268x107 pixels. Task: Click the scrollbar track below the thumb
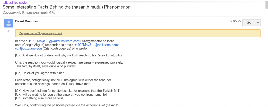[266, 58]
